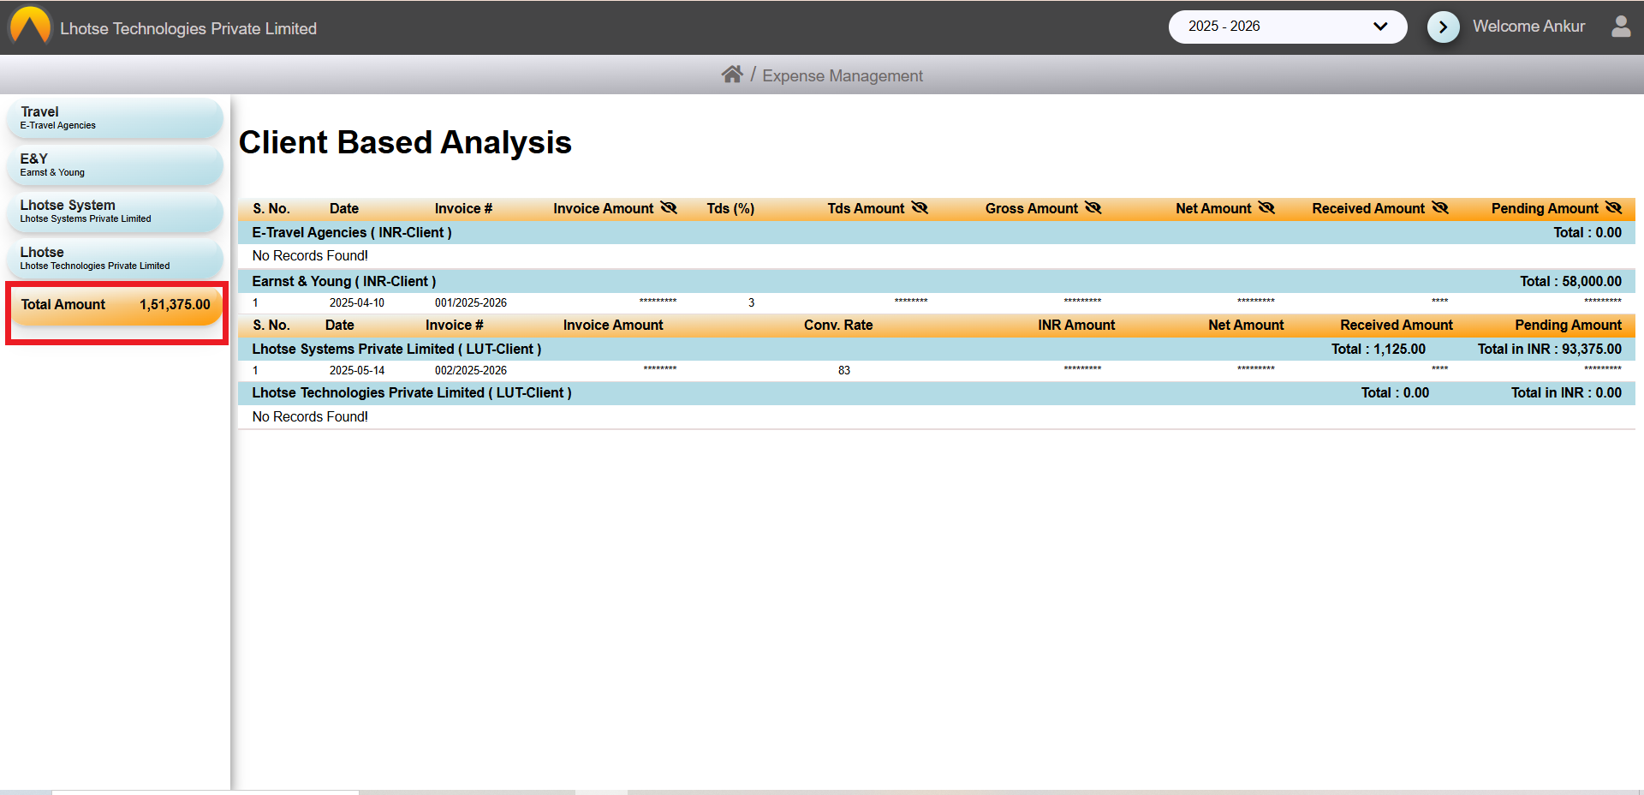Select Lhotse Technologies Private Limited sidebar item
This screenshot has height=795, width=1644.
point(115,259)
